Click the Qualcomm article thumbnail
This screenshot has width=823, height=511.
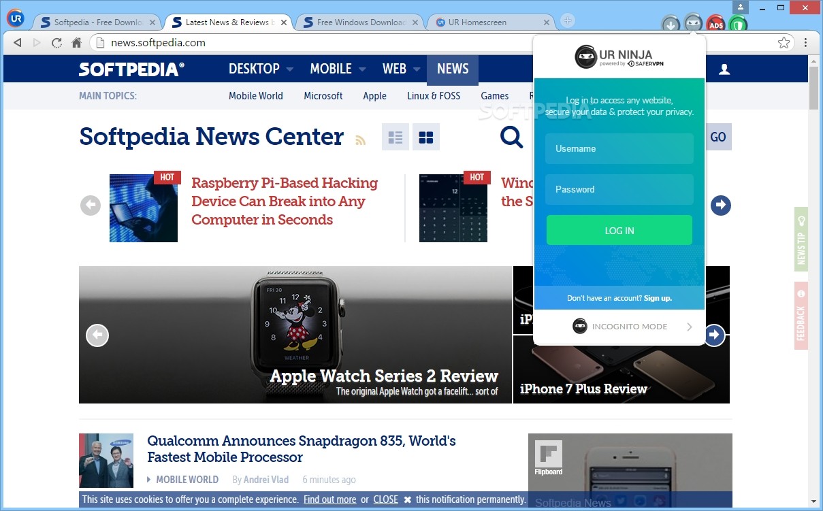106,461
